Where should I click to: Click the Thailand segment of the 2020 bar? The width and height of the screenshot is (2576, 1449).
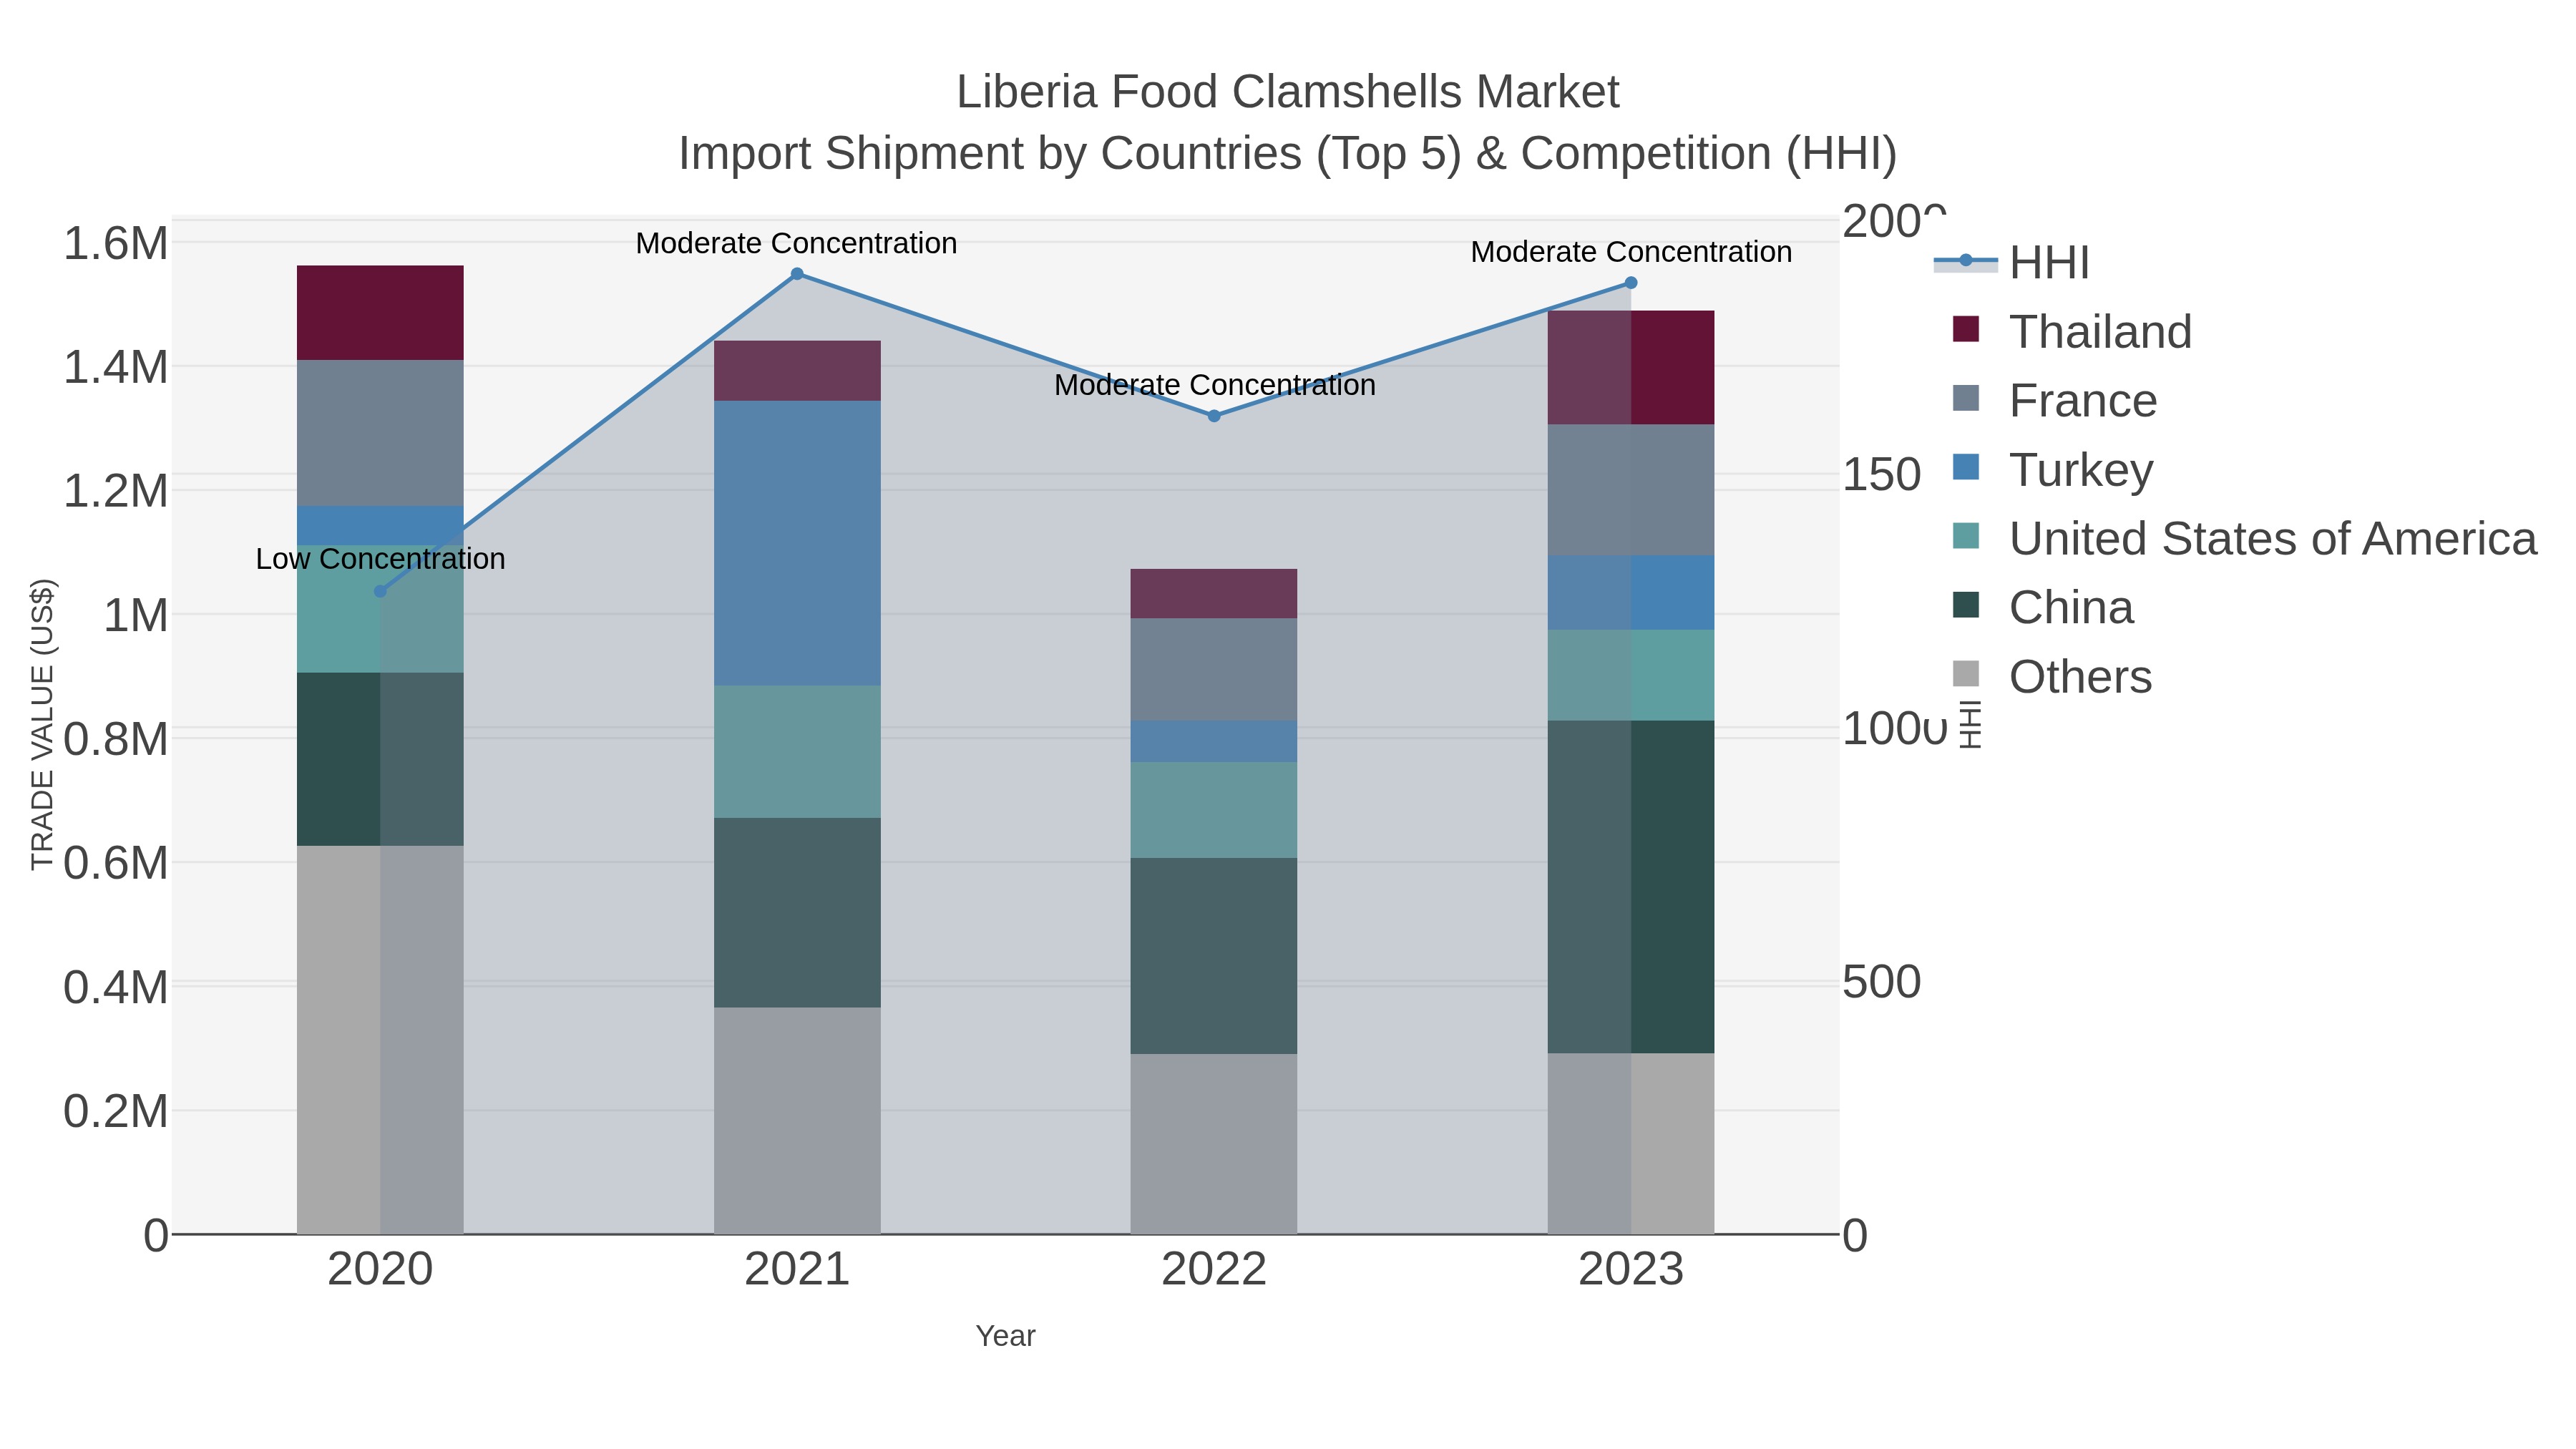pos(380,313)
